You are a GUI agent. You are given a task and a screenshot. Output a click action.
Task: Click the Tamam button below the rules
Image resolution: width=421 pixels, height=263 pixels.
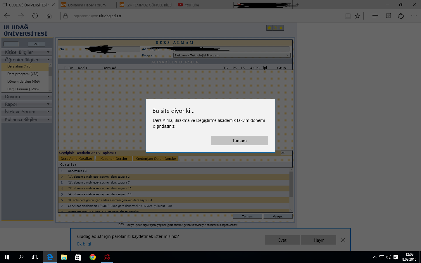point(248,217)
